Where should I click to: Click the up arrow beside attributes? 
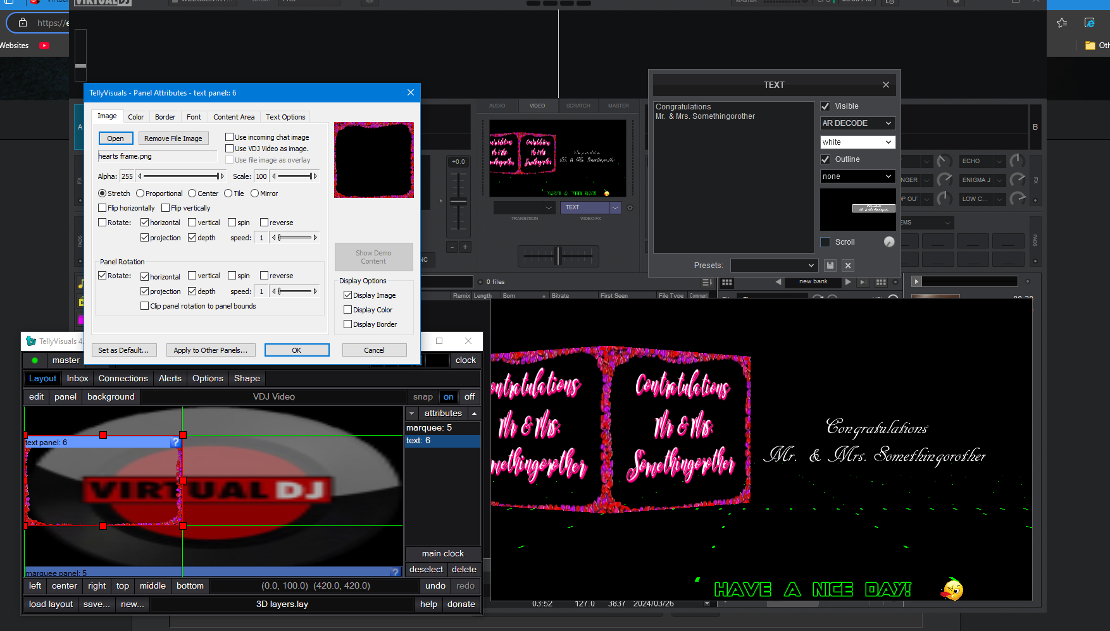[x=474, y=414]
